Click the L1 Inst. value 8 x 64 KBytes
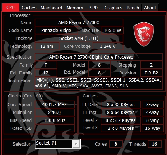Screen dimensions: 167x155 tap(121, 113)
